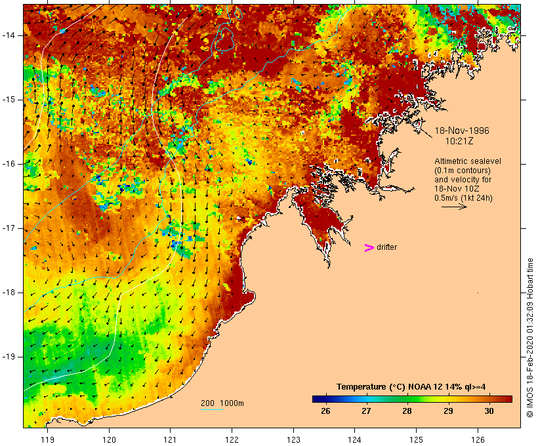Click longitude label 121
This screenshot has width=538, height=446.
(x=170, y=439)
